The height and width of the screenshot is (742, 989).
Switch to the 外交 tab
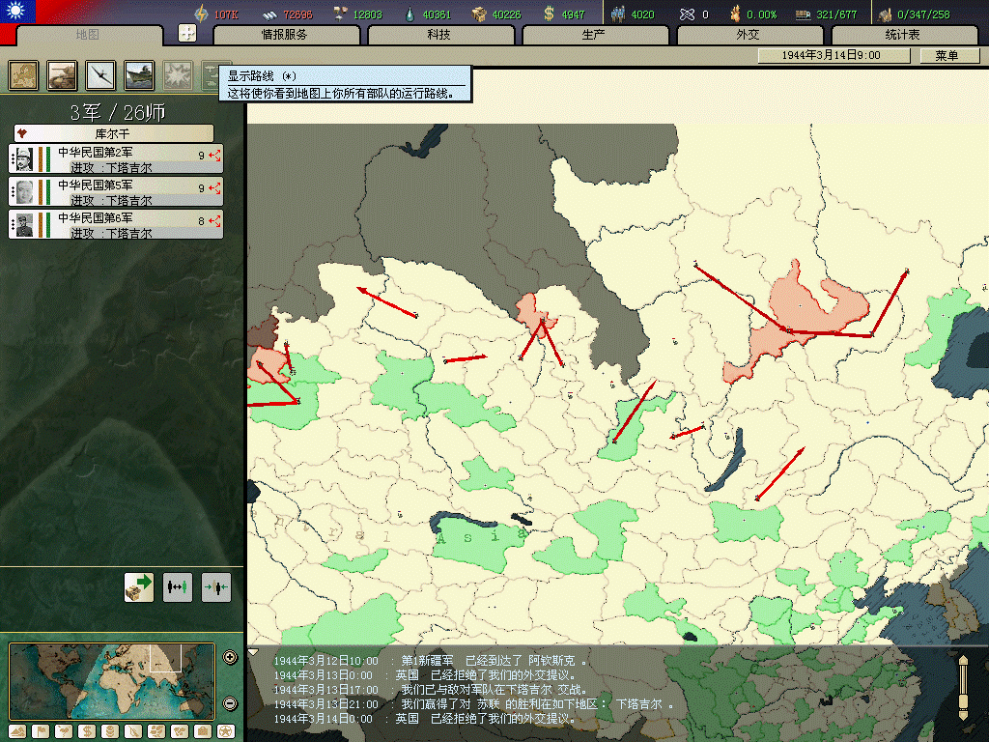(748, 35)
